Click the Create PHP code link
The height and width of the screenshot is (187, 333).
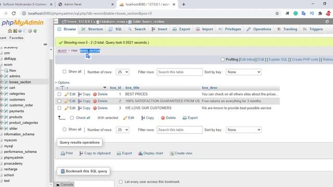(305, 60)
